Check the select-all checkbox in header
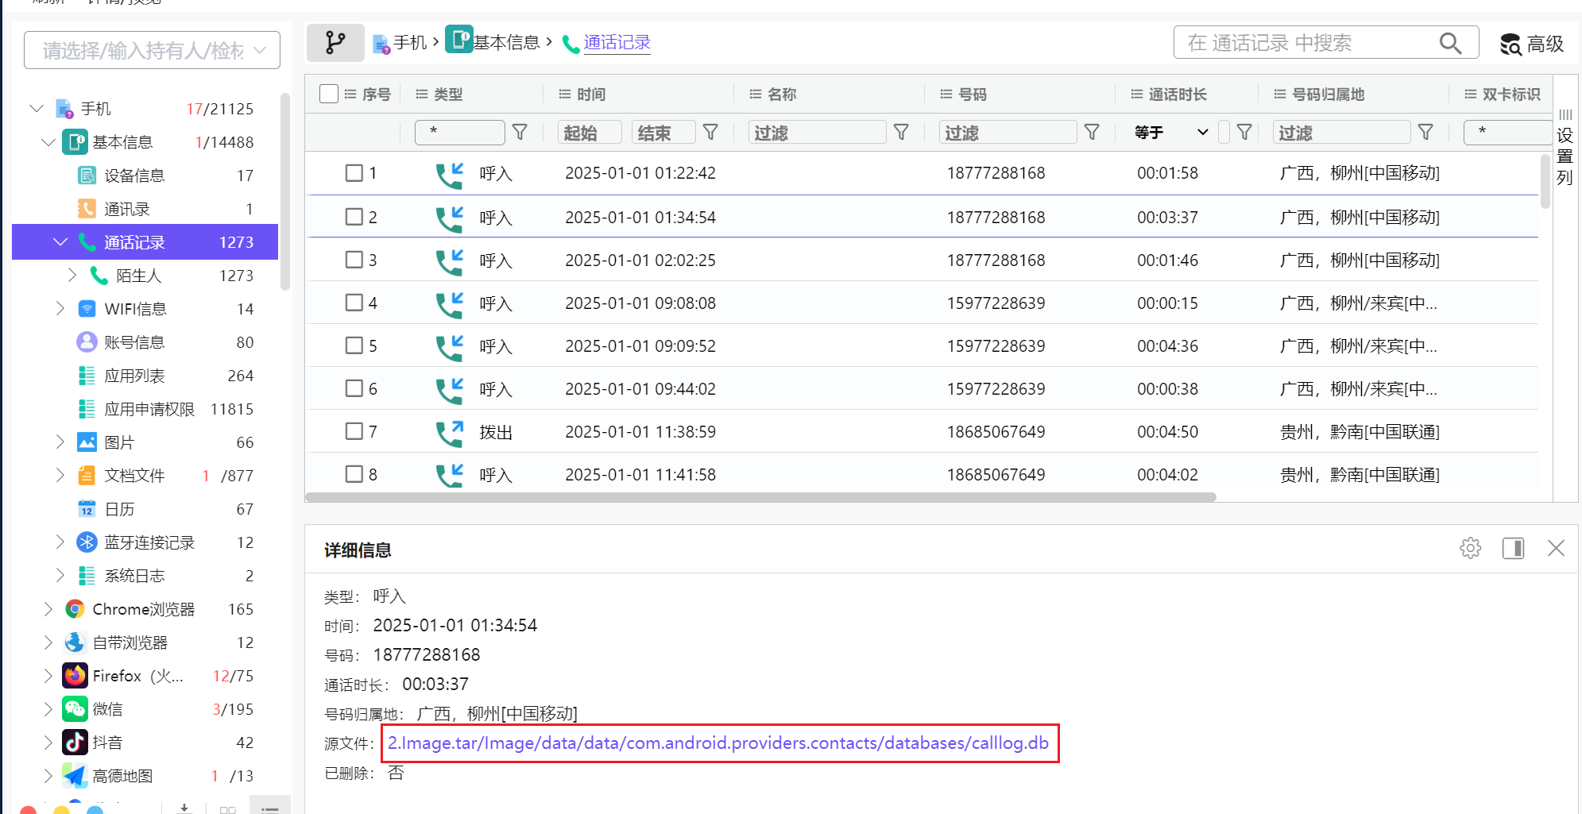Screen dimensions: 1582x814 click(x=328, y=94)
